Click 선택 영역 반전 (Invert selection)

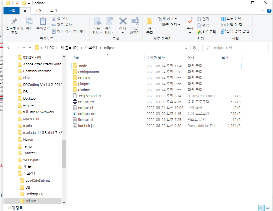pyautogui.click(x=235, y=31)
